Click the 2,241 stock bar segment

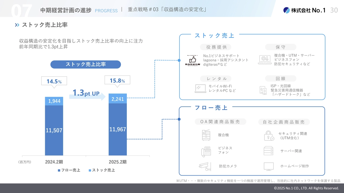coord(118,99)
